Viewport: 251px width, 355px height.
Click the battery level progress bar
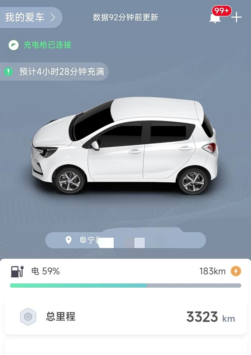(x=126, y=286)
